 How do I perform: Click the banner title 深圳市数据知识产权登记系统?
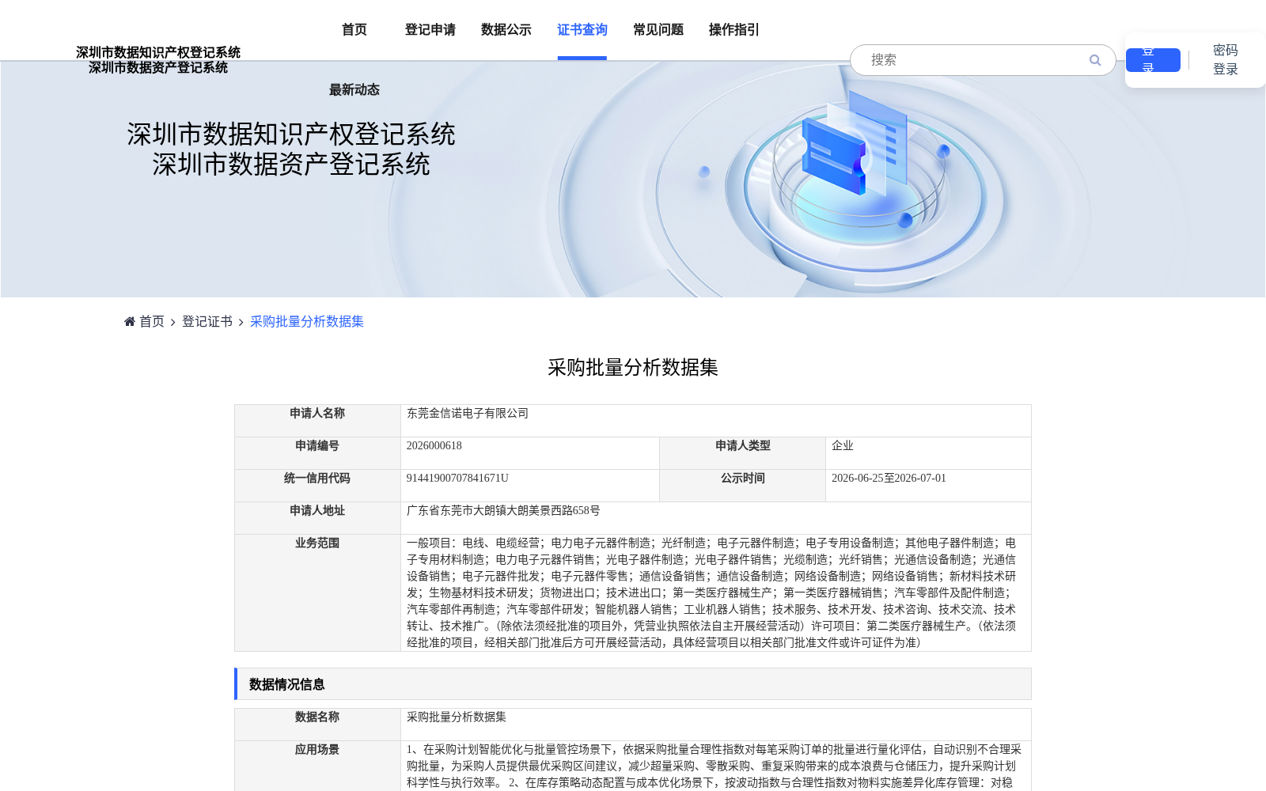(291, 134)
